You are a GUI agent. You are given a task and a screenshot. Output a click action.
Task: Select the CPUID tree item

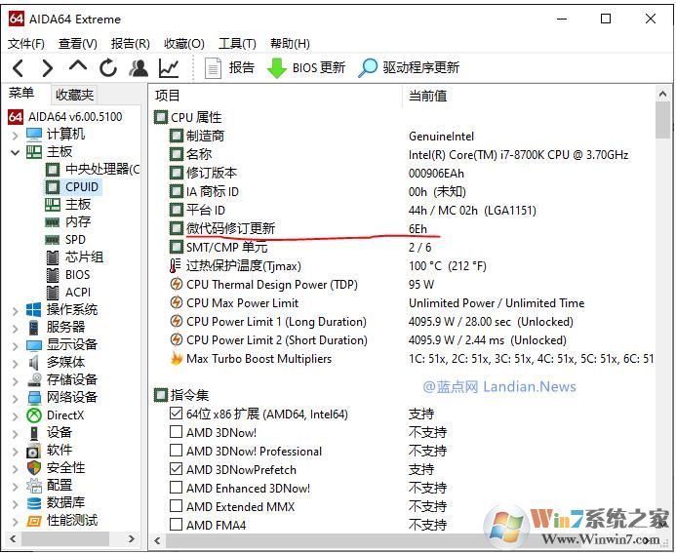[x=82, y=187]
